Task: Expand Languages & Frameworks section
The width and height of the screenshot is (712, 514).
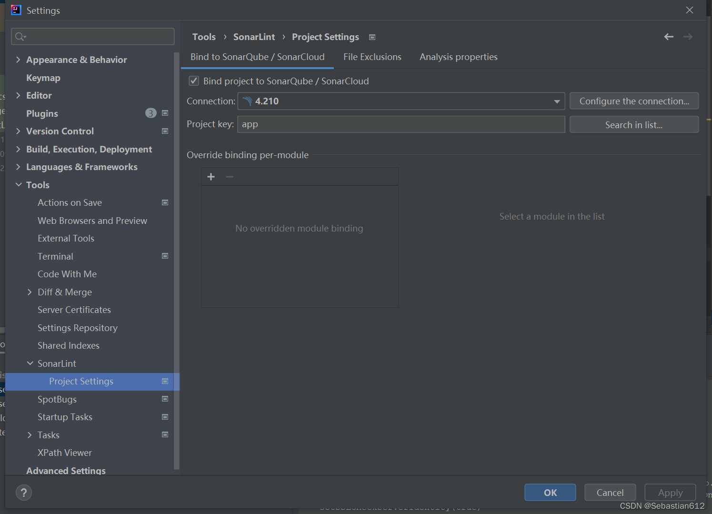Action: tap(18, 167)
